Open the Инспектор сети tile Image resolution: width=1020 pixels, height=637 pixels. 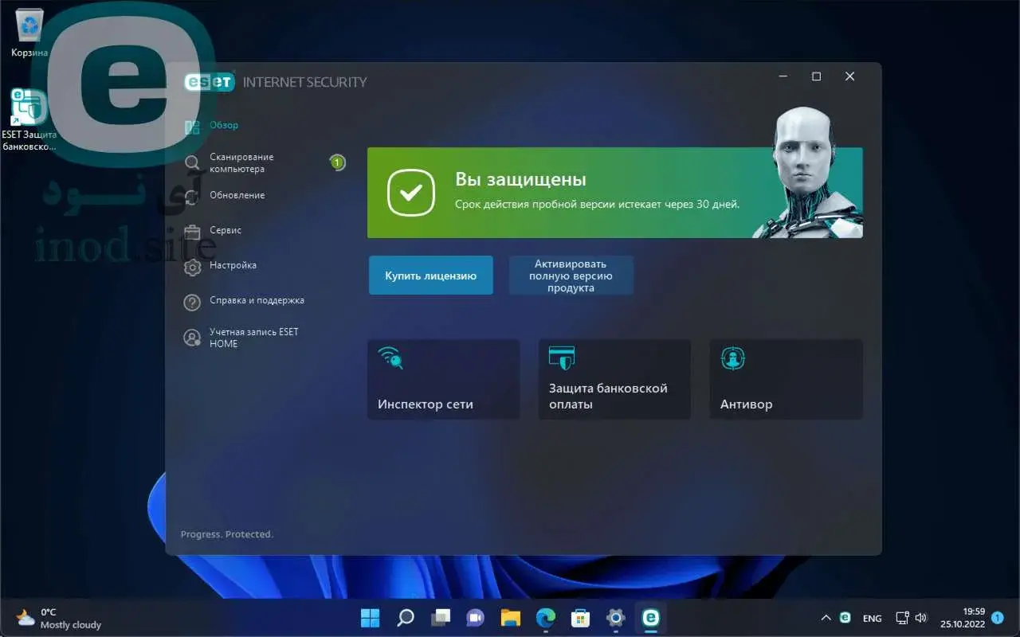pyautogui.click(x=443, y=380)
